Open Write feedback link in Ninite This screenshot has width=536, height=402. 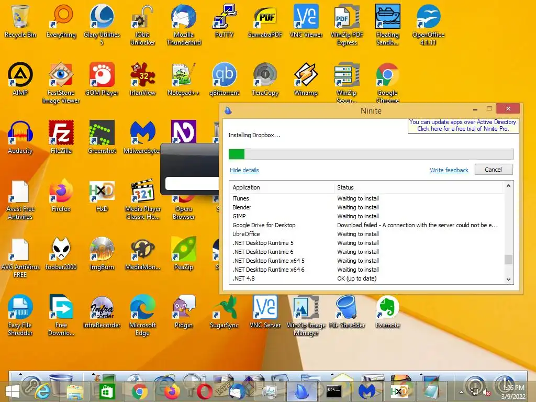449,170
